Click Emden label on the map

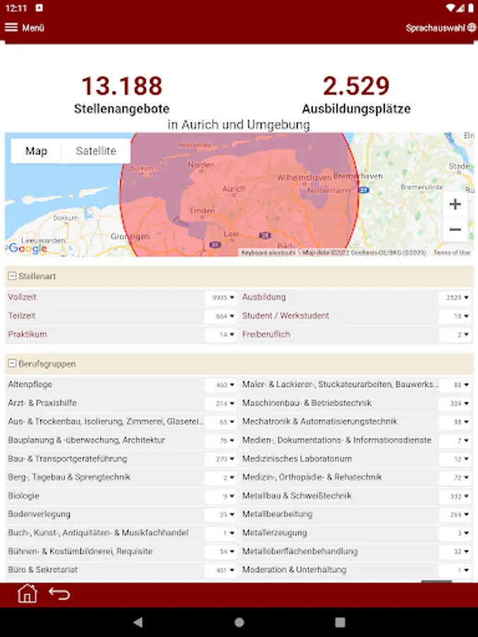point(203,210)
